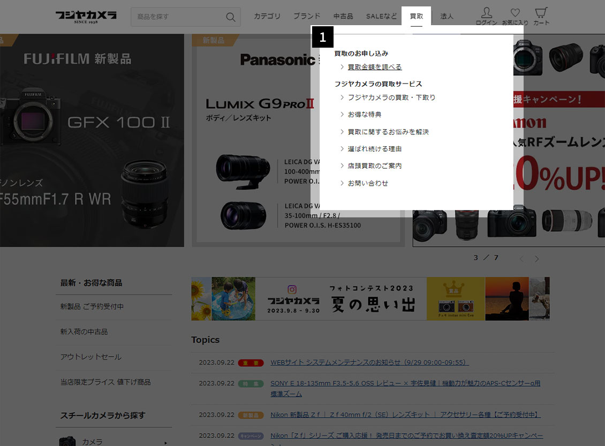Click the search magnifier icon
Image resolution: width=605 pixels, height=446 pixels.
(230, 17)
